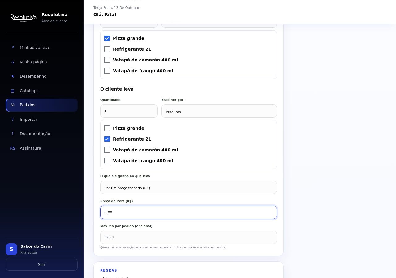Screen dimensions: 396x278
Task: Click the Resolutiva logo
Action: [24, 18]
